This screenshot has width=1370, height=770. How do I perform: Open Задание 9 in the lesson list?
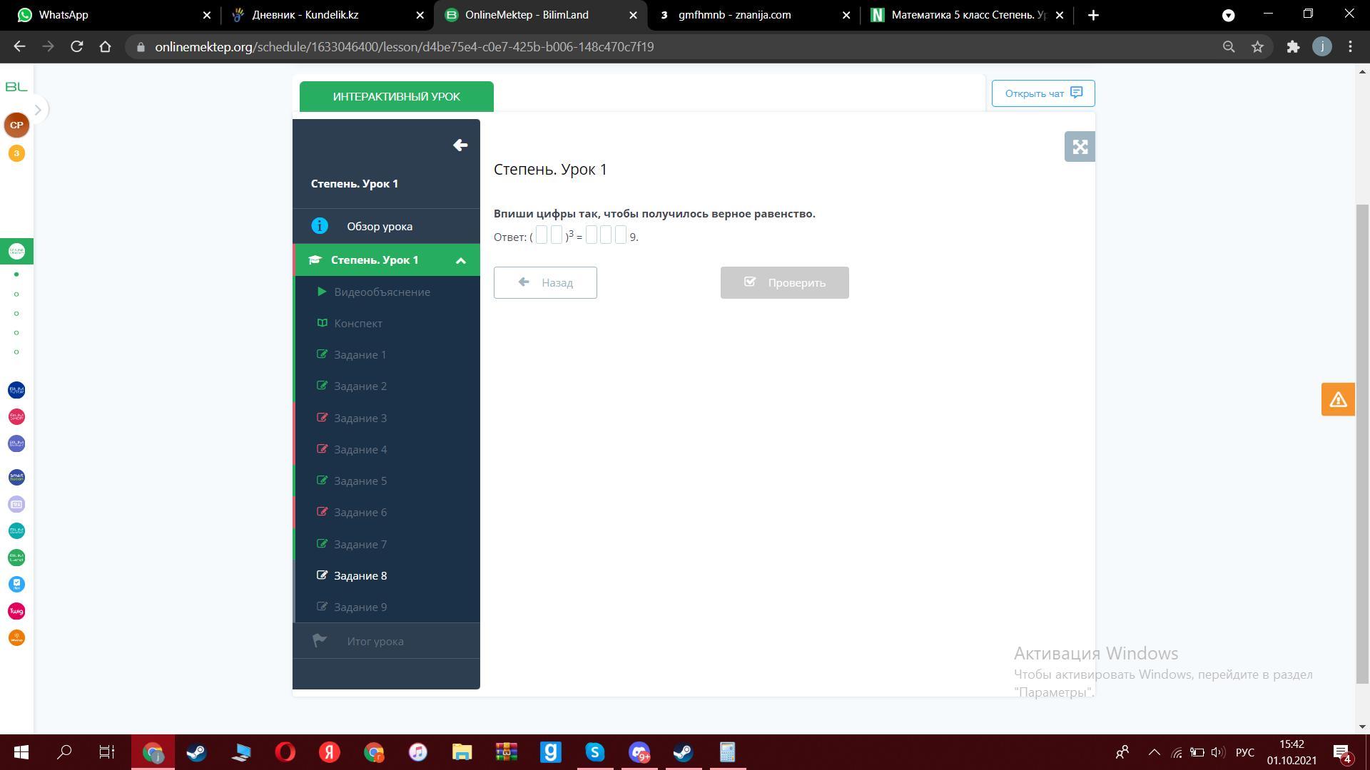360,607
